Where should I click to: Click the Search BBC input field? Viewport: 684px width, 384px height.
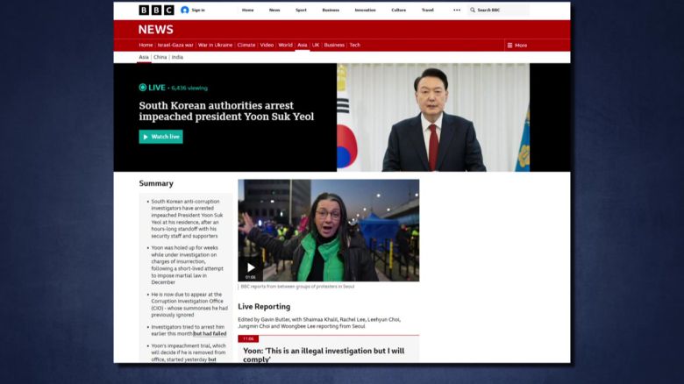[x=502, y=10]
